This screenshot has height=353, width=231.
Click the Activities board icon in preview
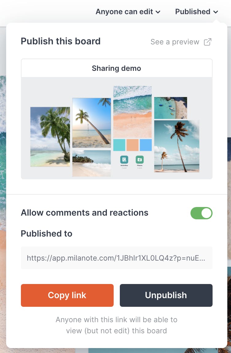tap(124, 160)
